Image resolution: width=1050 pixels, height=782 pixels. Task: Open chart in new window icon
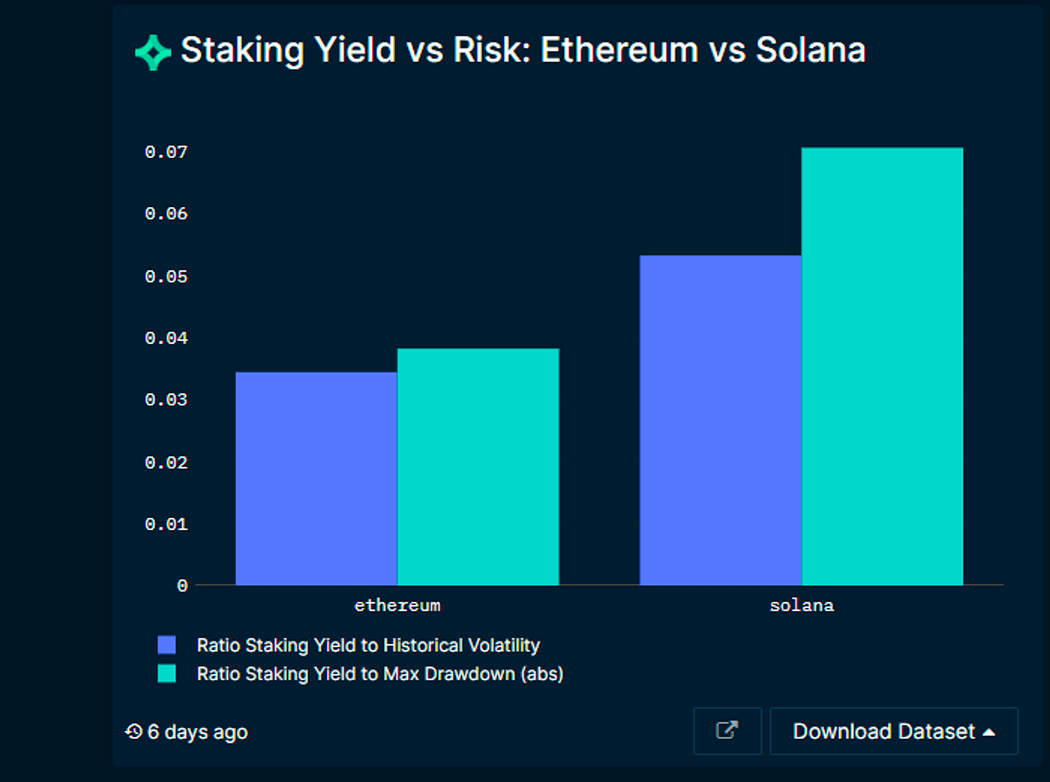tap(727, 730)
